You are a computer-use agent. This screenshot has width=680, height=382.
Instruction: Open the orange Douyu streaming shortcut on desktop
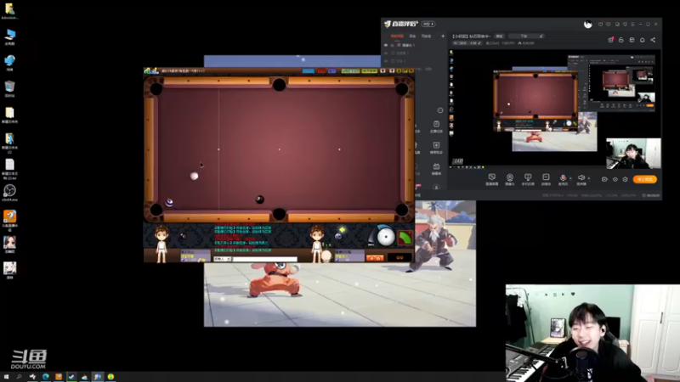coord(9,217)
